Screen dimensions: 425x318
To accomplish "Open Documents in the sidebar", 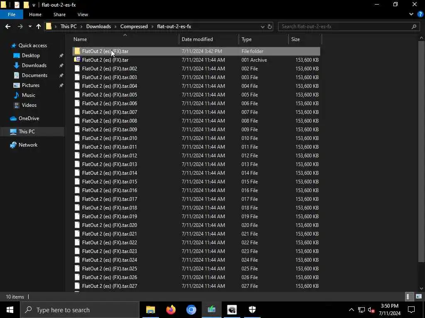I will click(x=34, y=75).
